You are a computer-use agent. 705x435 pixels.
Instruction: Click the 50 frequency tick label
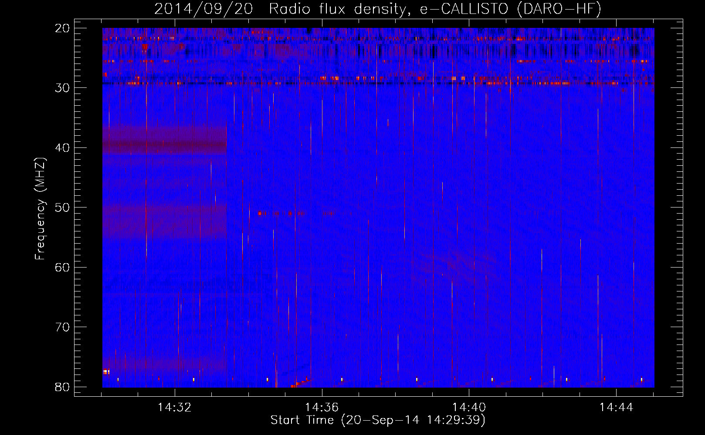click(62, 207)
